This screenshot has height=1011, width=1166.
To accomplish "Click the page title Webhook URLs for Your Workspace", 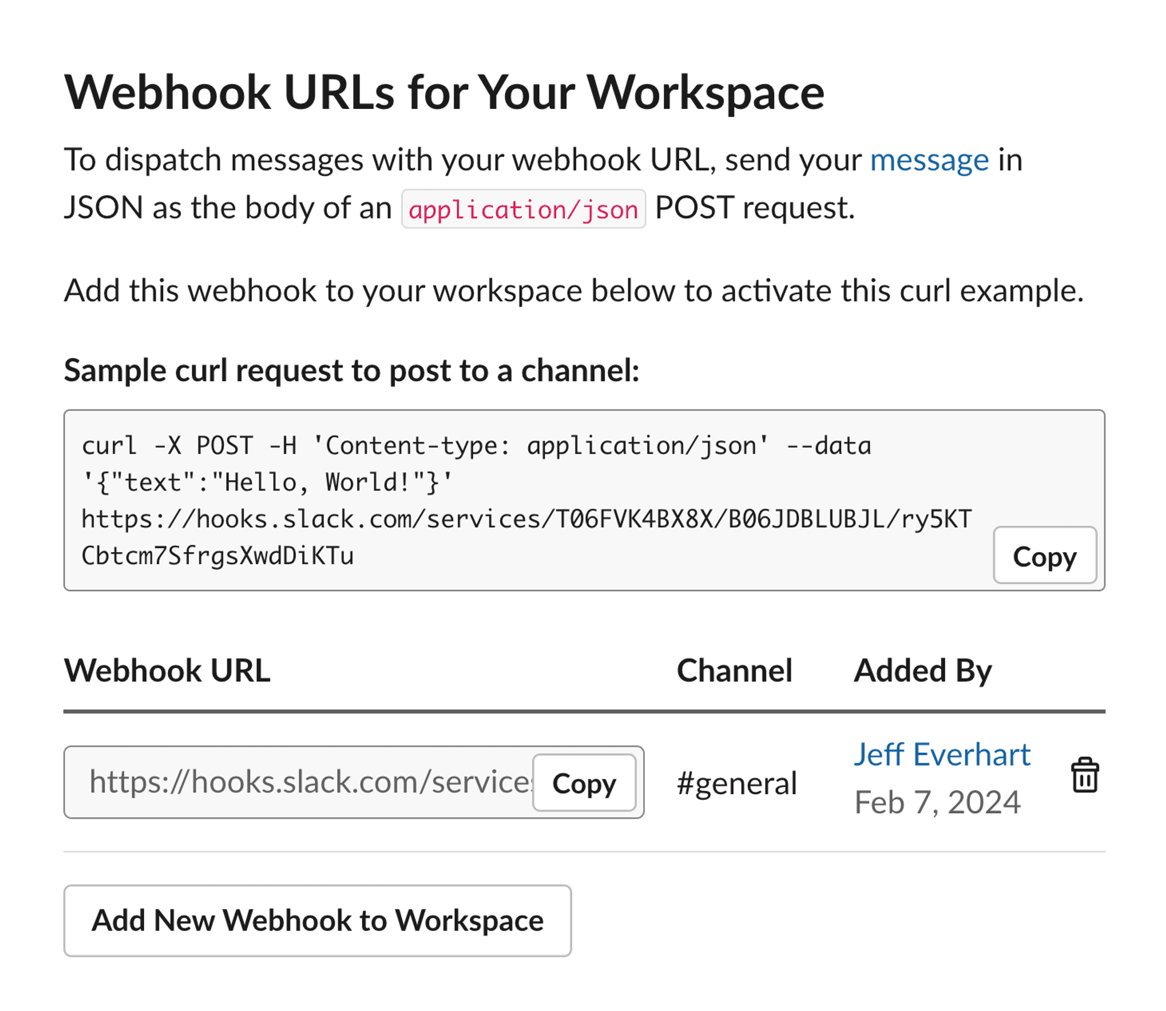I will (445, 90).
